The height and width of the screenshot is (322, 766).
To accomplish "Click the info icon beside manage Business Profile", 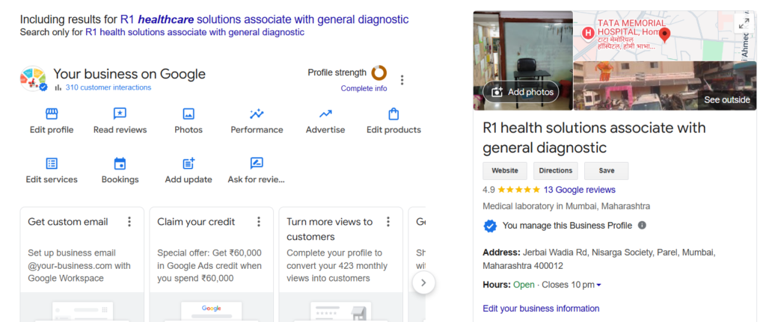I will tap(642, 226).
